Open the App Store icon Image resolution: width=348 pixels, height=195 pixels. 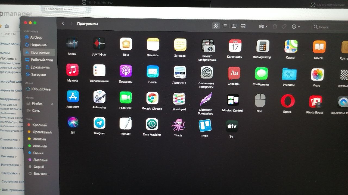tap(73, 96)
